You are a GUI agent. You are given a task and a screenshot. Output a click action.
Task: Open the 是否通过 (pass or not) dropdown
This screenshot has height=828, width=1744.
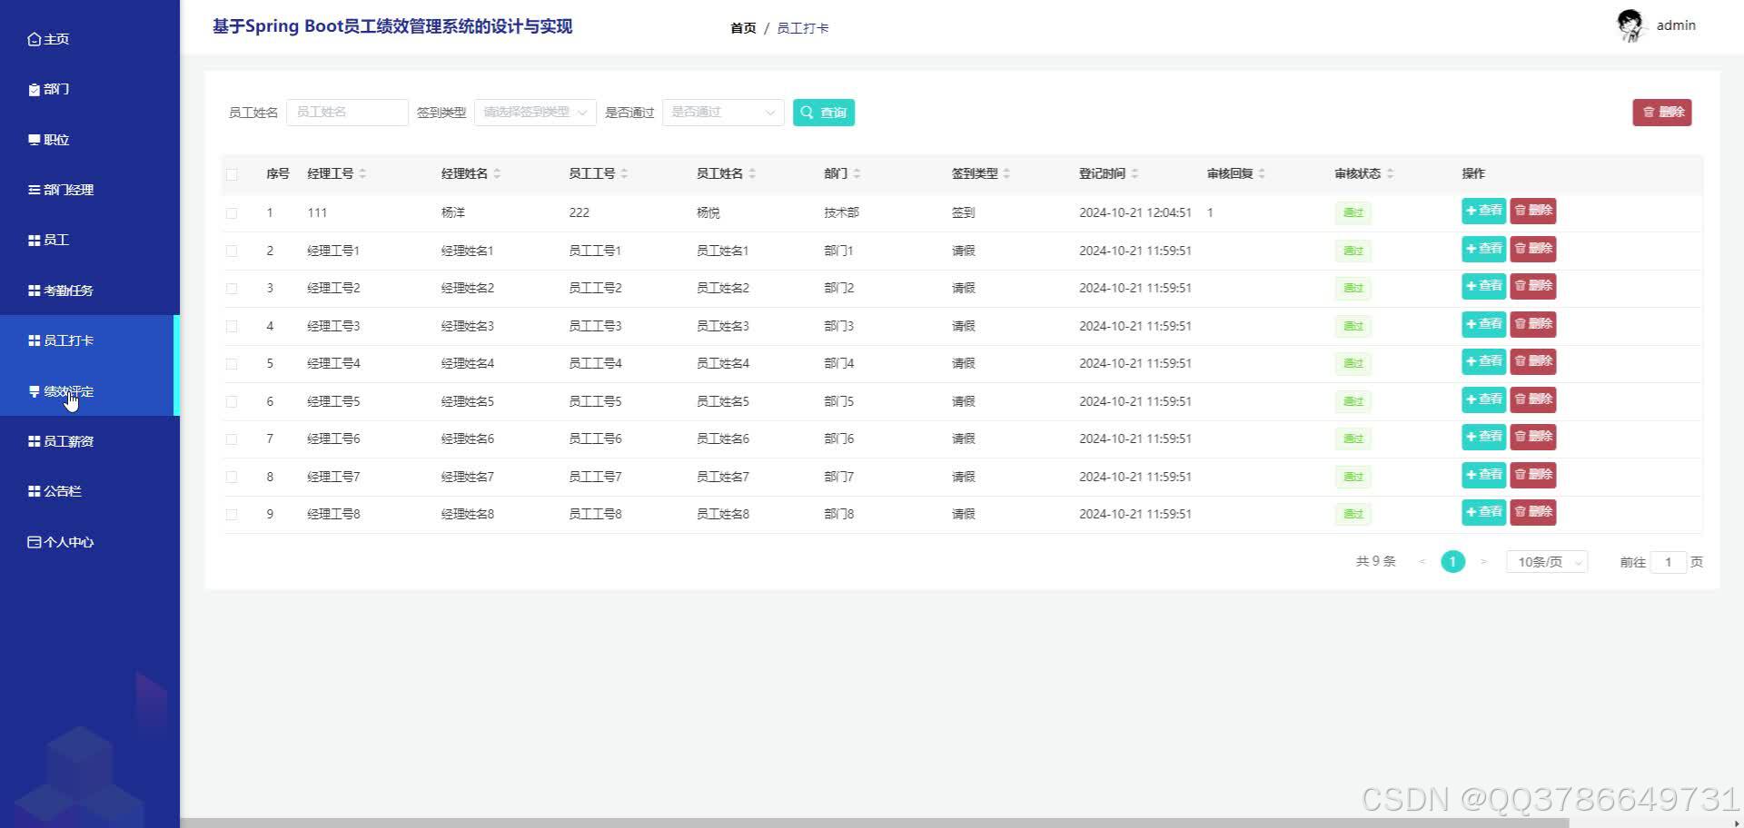click(x=722, y=112)
